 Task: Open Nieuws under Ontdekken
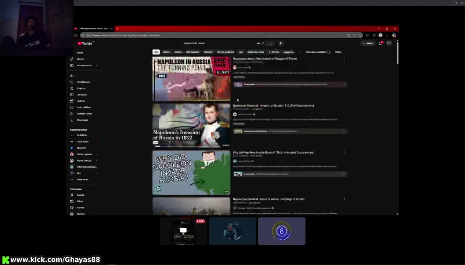point(81,214)
